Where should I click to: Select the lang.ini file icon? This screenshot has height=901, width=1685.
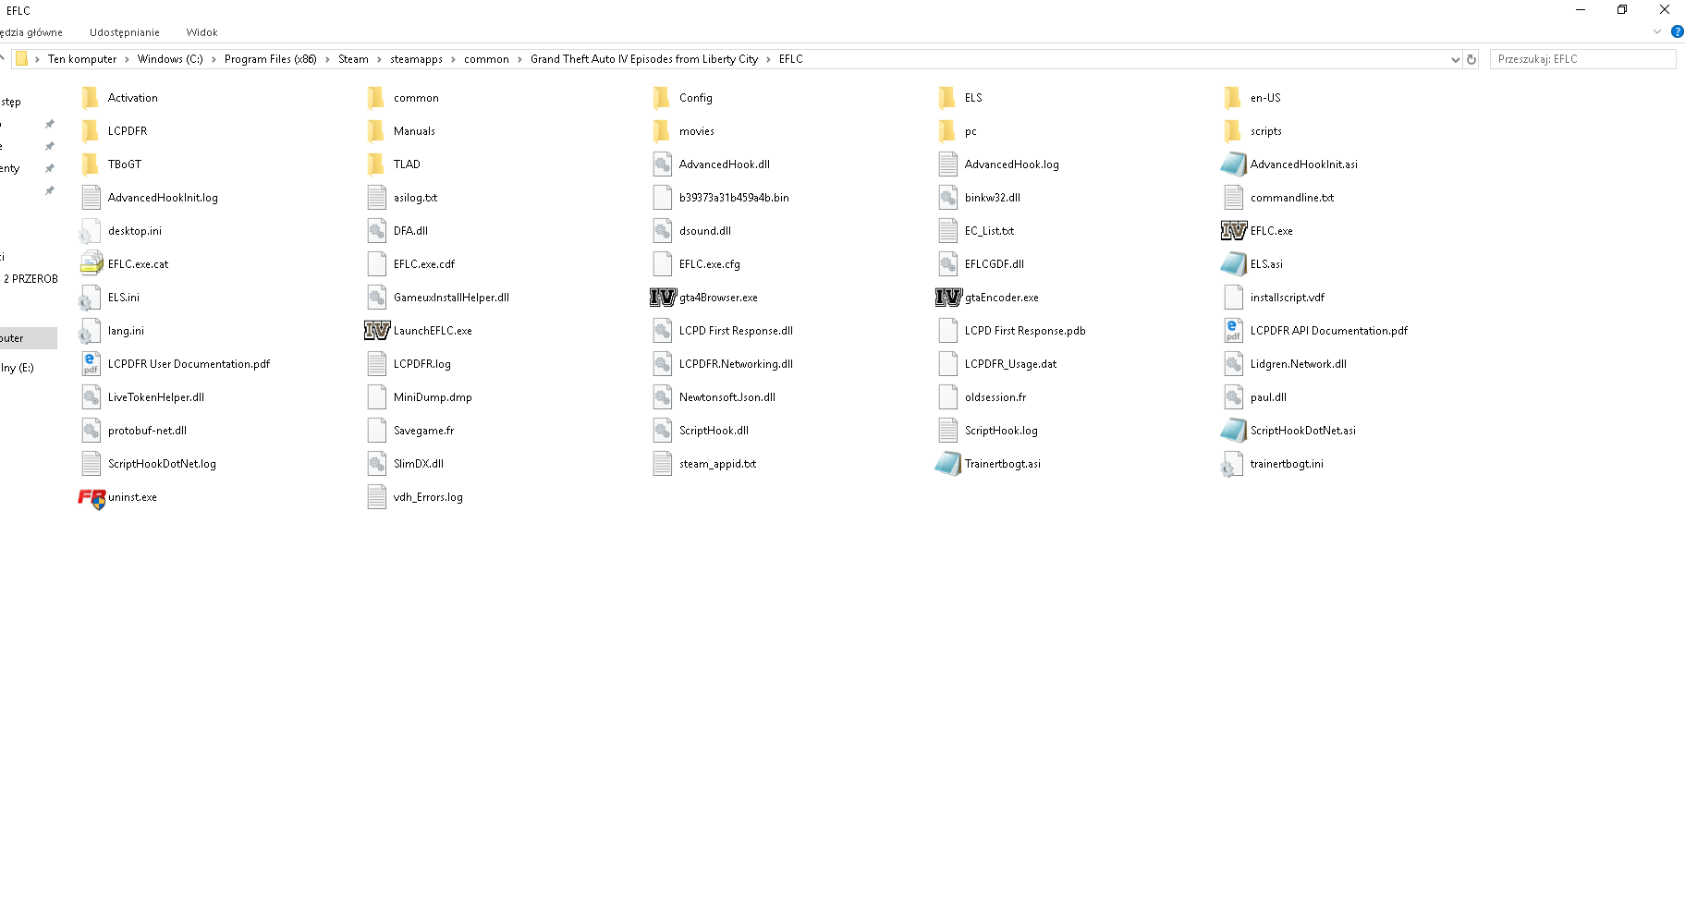point(91,331)
